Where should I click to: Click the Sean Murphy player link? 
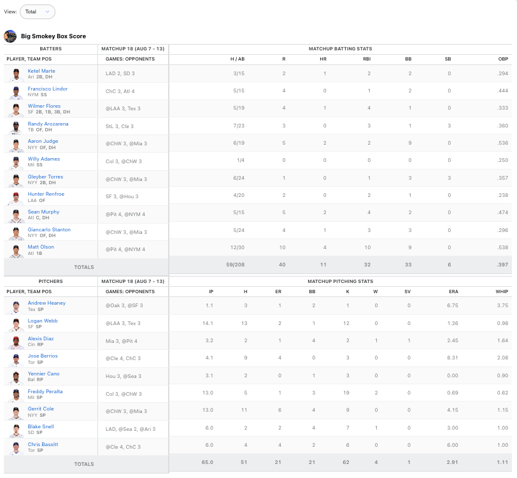pos(43,212)
